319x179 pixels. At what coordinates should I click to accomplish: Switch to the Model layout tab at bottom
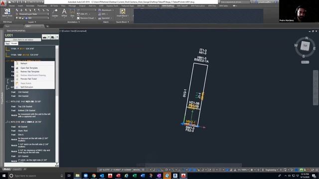[x=6, y=169]
